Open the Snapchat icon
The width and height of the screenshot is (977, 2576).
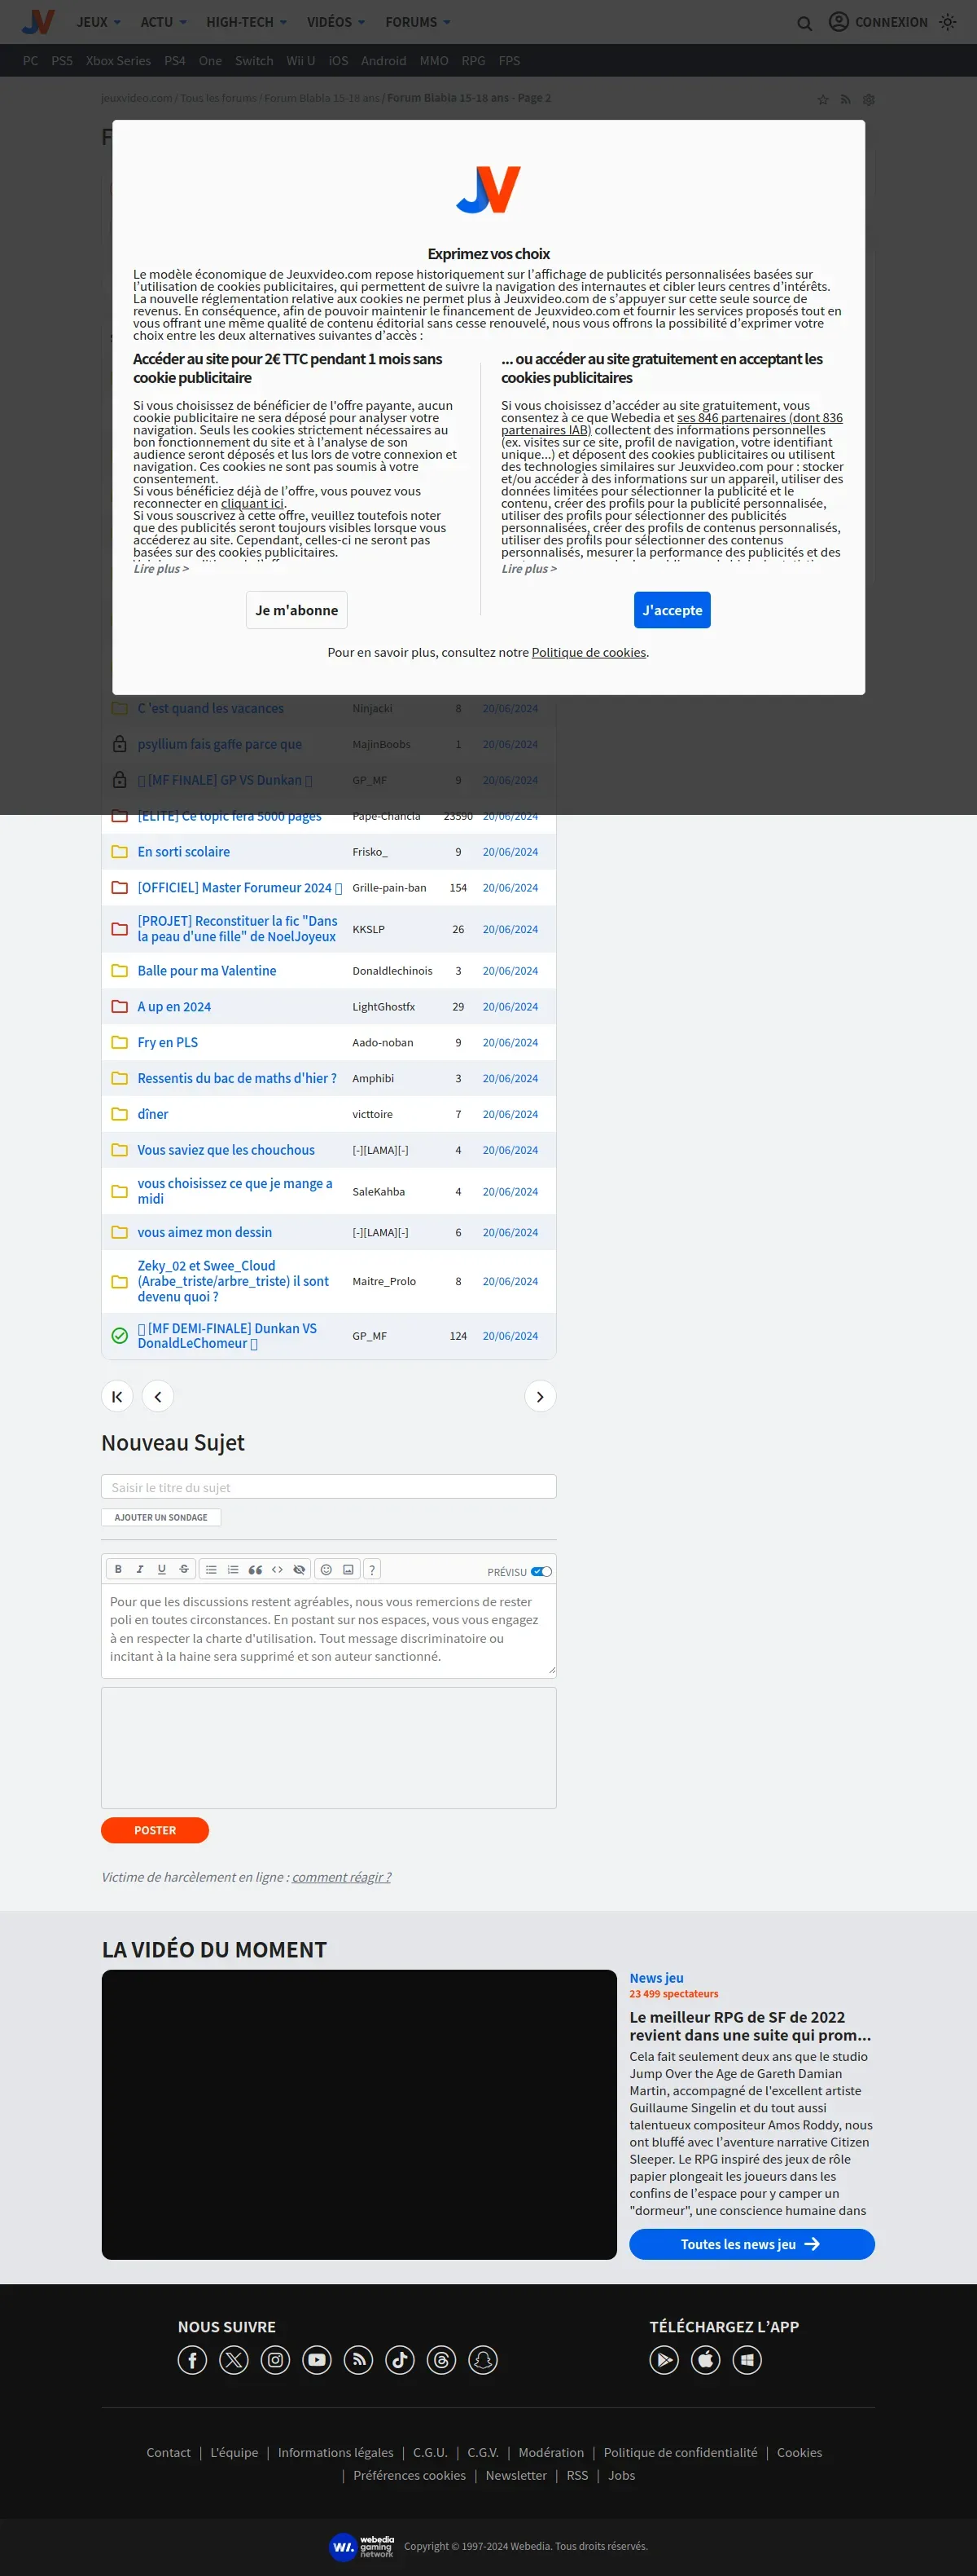(x=484, y=2360)
